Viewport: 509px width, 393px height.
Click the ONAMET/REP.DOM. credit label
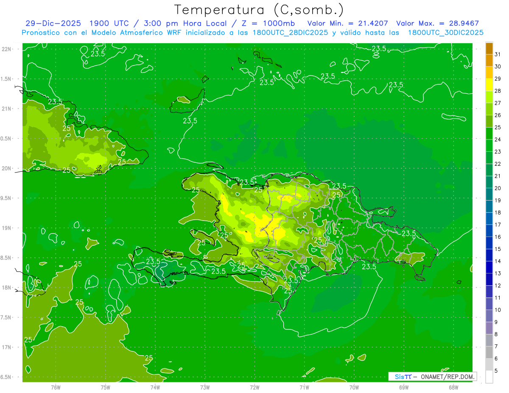[448, 376]
